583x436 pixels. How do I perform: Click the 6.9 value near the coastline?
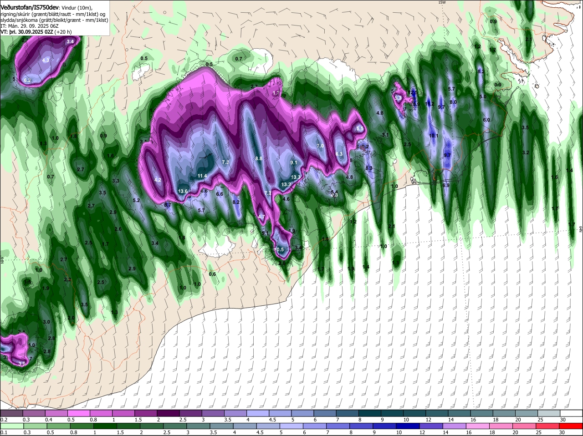[446, 185]
